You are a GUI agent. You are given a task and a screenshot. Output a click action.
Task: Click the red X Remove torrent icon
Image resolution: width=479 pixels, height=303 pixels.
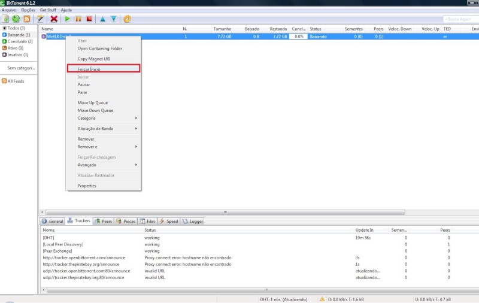(x=54, y=19)
